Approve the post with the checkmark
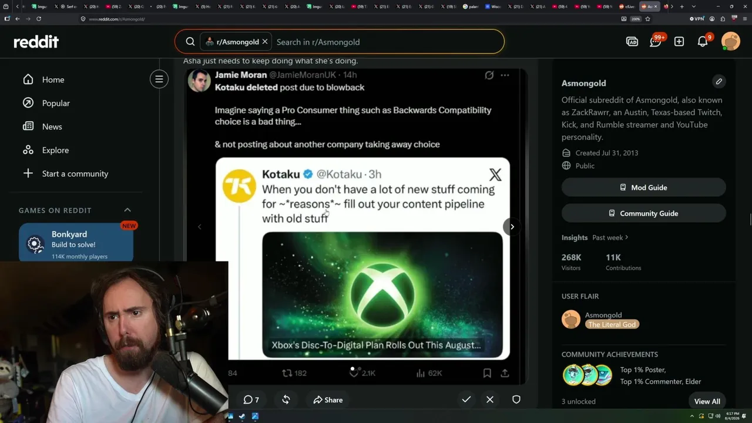This screenshot has width=752, height=423. click(466, 399)
